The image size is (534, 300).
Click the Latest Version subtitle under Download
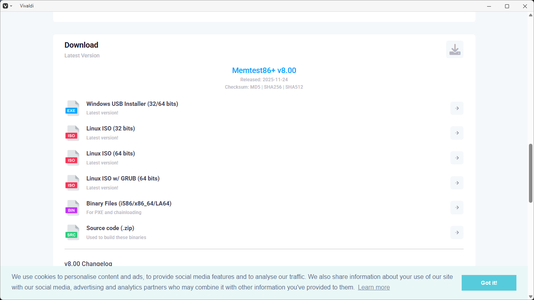[82, 55]
